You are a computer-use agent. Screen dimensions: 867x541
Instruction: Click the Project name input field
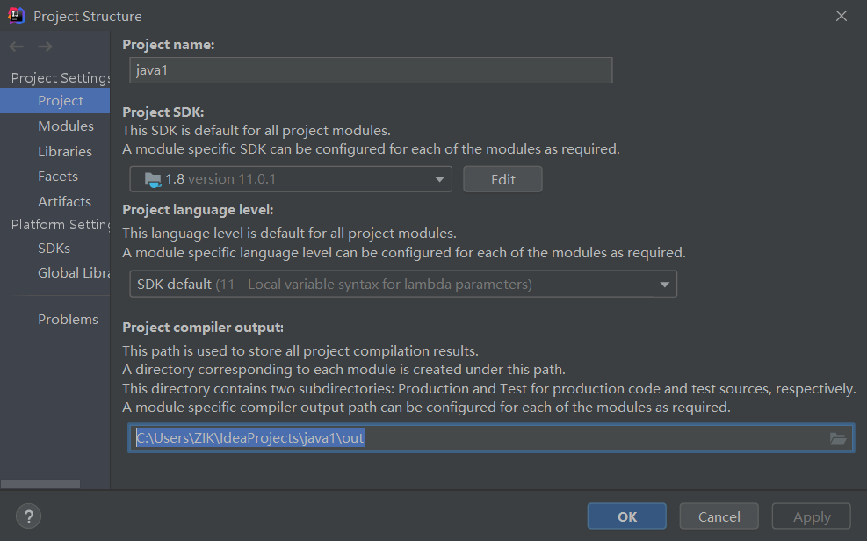click(370, 70)
